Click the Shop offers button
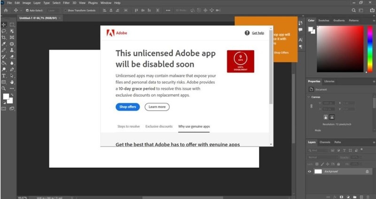376x199 pixels. click(x=127, y=107)
